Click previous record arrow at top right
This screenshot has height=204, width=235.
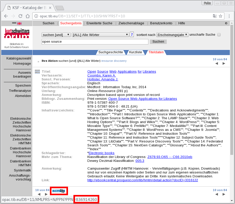tap(217, 64)
